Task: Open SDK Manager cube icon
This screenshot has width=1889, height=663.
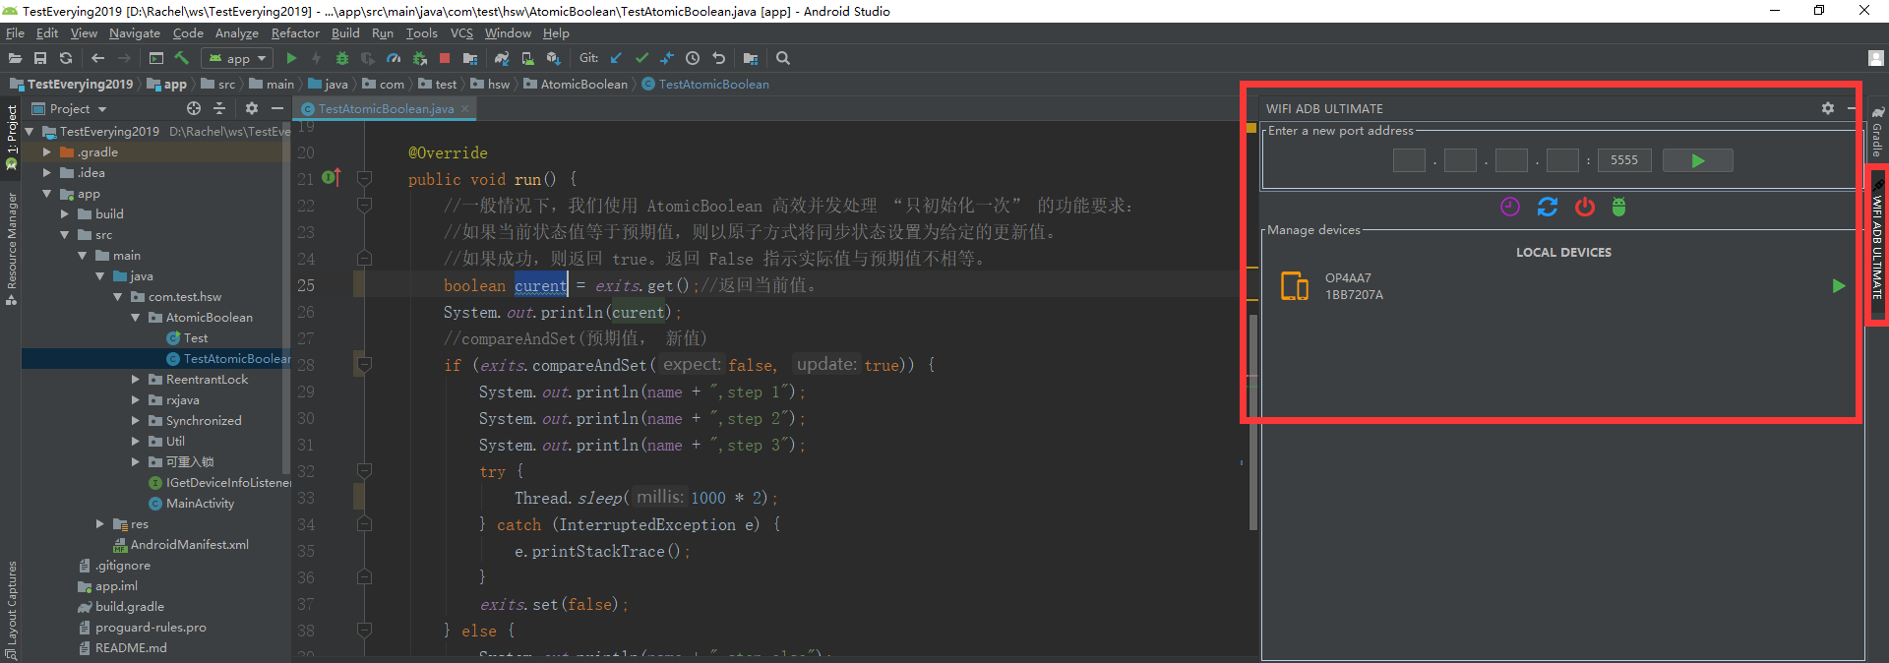Action: coord(553,58)
